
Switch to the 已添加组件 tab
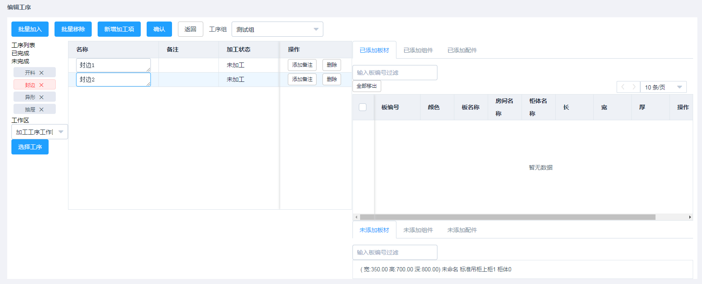[x=418, y=50]
